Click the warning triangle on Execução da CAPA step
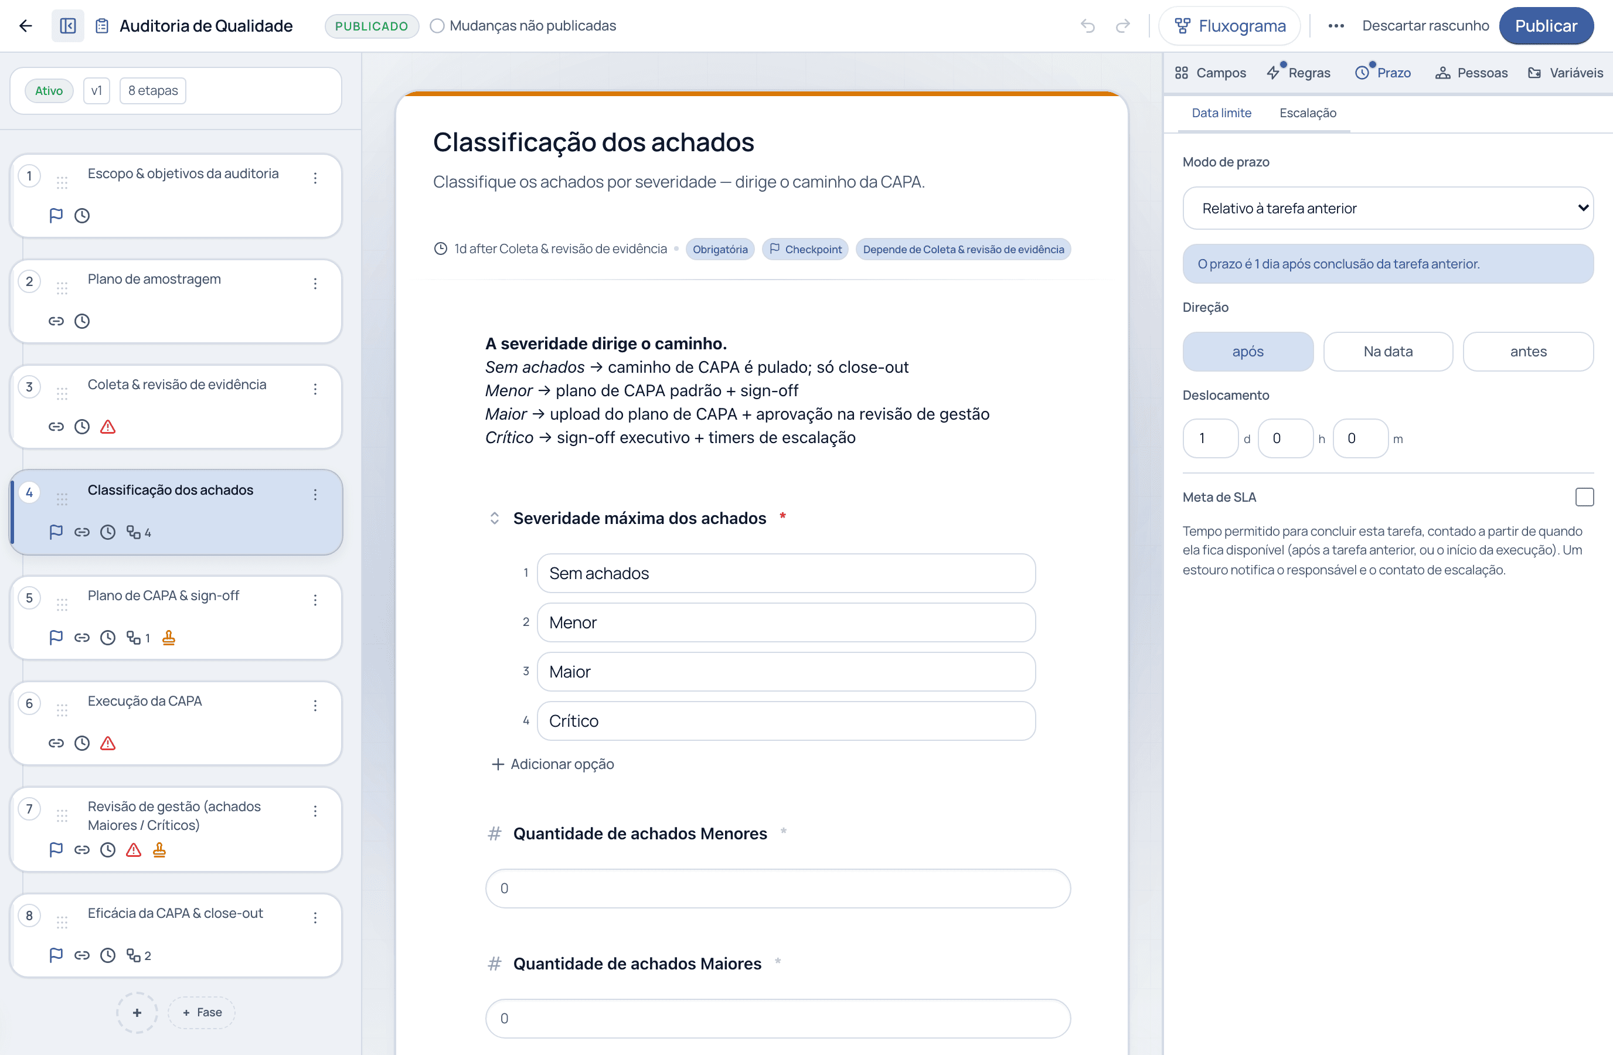1613x1055 pixels. tap(108, 743)
